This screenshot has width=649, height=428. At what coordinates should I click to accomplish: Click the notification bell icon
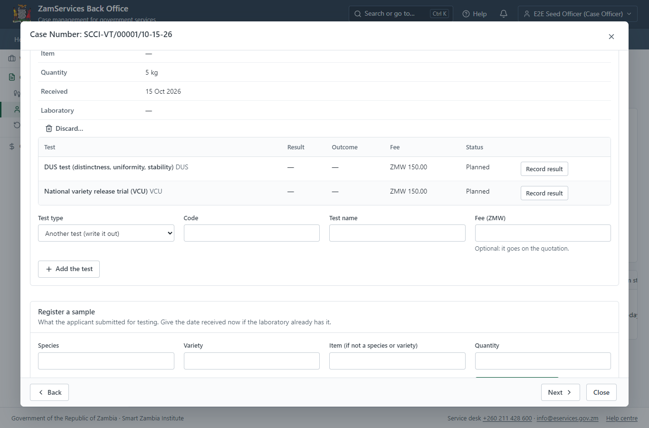504,14
